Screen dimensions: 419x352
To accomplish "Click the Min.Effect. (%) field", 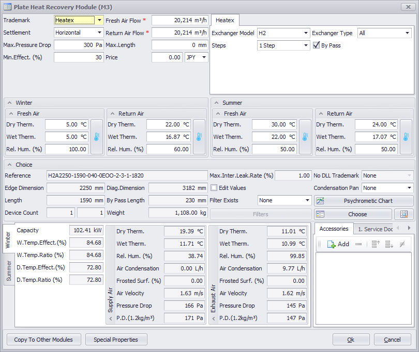I will click(79, 57).
